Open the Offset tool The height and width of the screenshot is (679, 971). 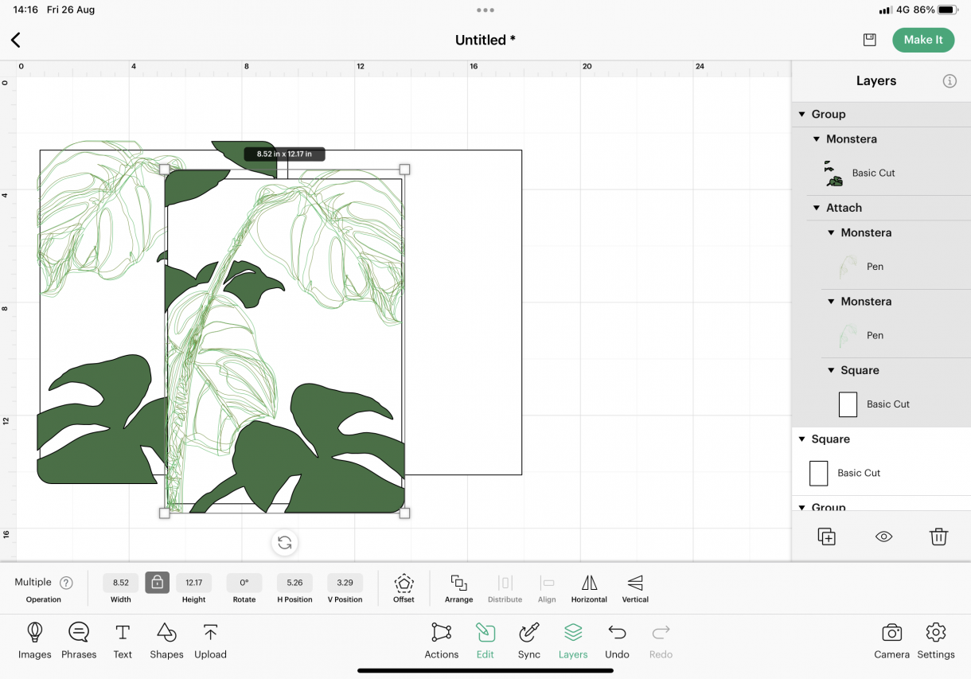404,589
